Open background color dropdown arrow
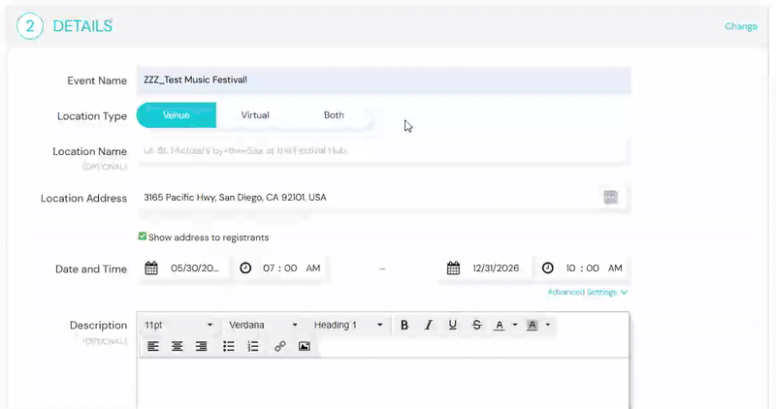Screen dimensions: 776x409 coord(548,325)
